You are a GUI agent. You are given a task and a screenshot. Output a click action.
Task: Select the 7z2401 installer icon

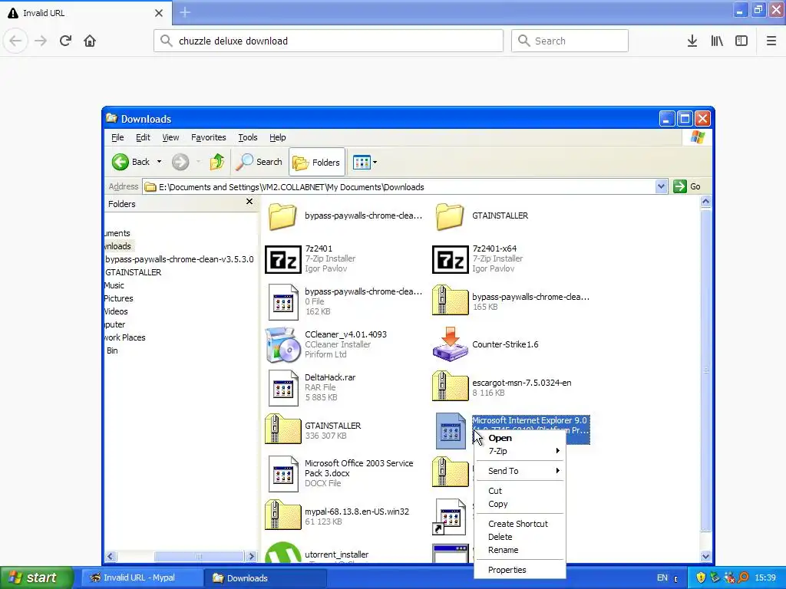282,259
